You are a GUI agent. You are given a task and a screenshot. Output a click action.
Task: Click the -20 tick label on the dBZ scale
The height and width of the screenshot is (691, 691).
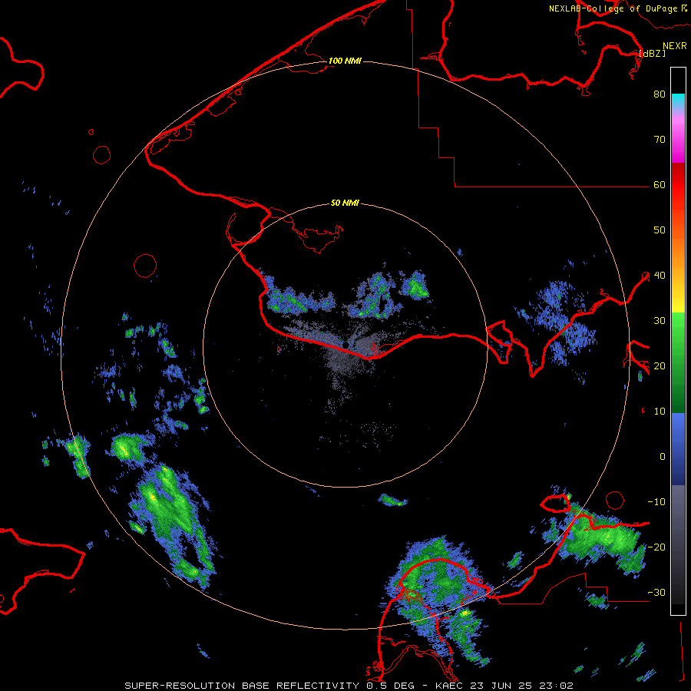tap(656, 547)
